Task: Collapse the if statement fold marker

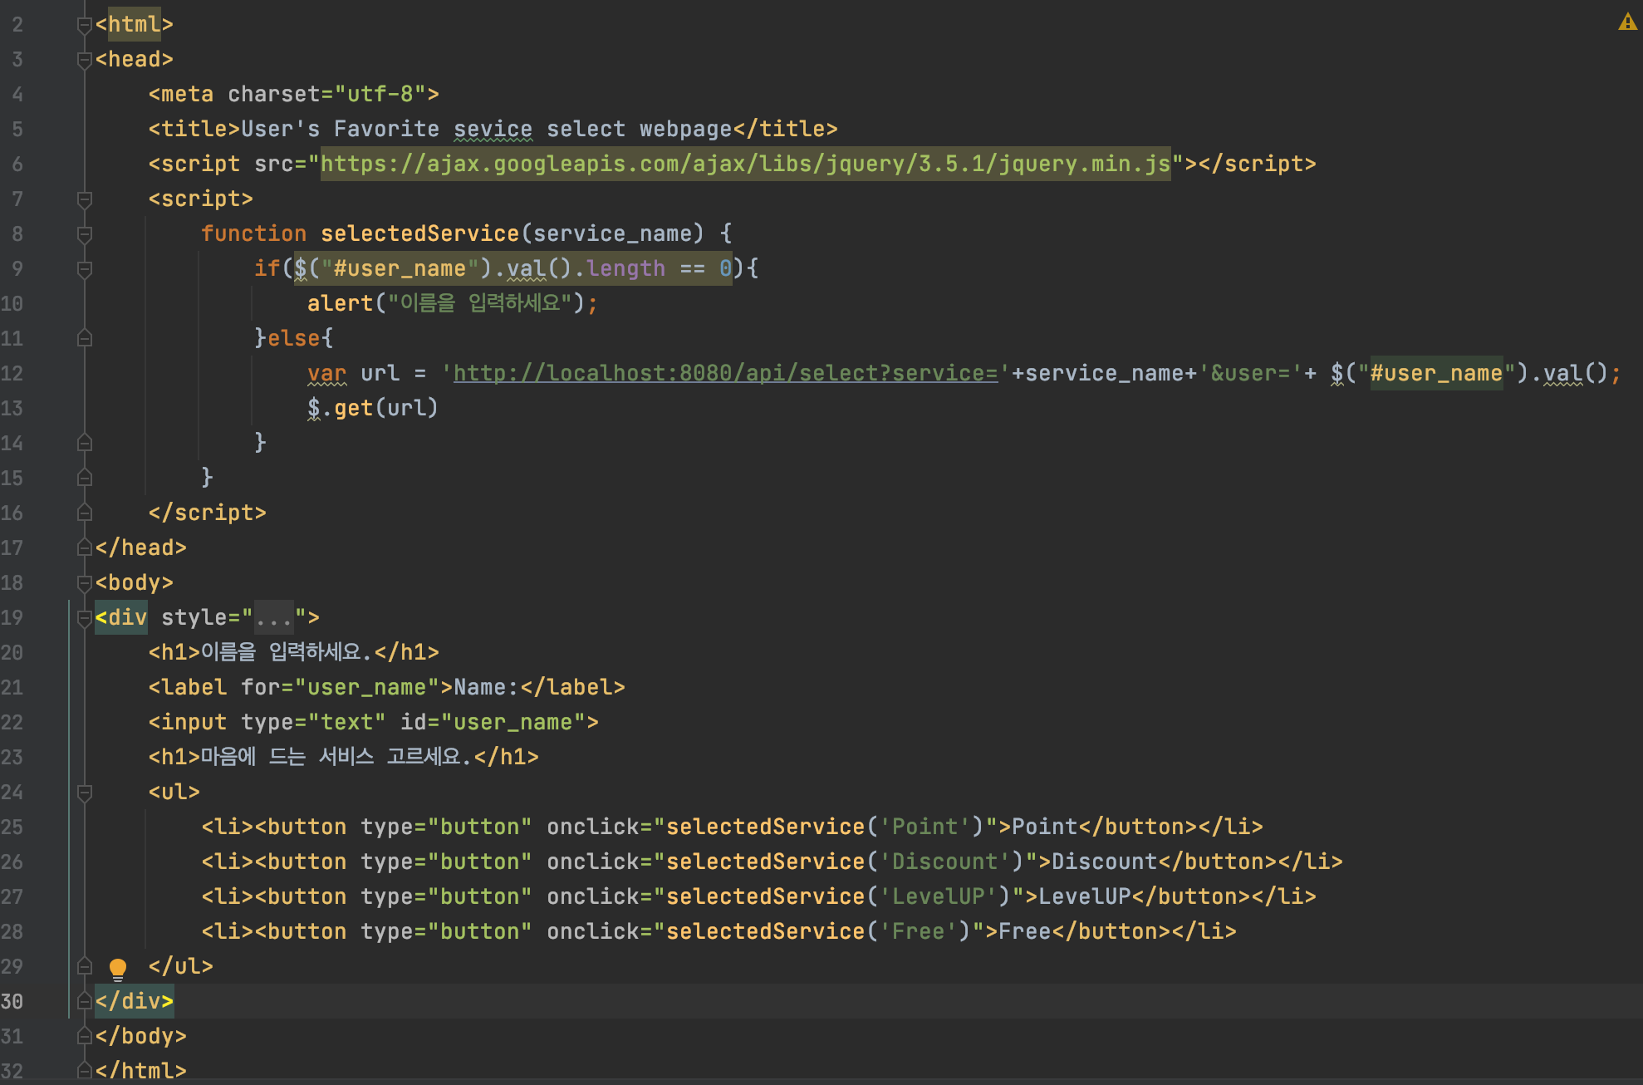Action: tap(84, 269)
